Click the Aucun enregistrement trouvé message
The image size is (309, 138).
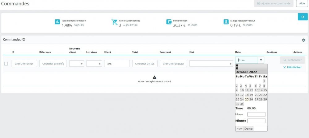pos(154,81)
